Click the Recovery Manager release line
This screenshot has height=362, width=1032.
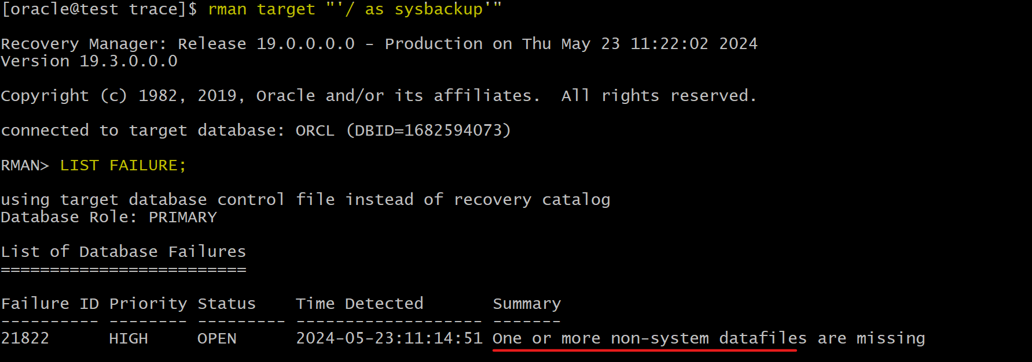pos(379,44)
